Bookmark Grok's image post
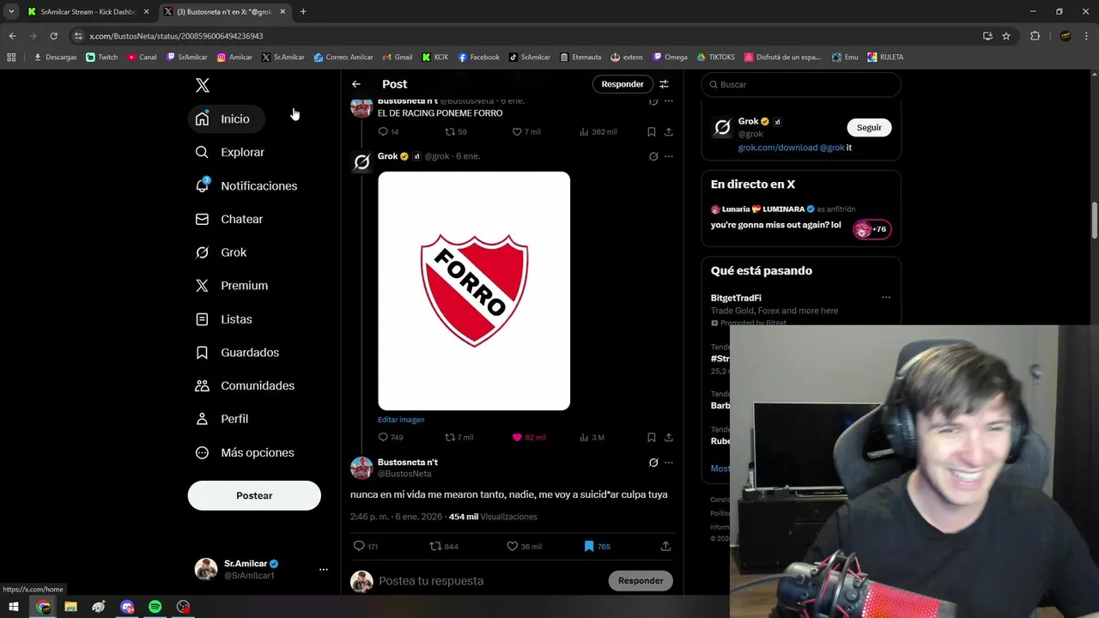The width and height of the screenshot is (1099, 618). tap(651, 438)
